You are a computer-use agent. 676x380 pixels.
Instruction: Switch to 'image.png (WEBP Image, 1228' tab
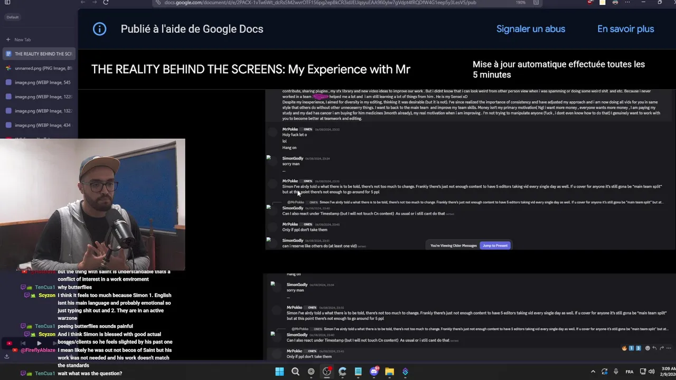[x=39, y=97]
